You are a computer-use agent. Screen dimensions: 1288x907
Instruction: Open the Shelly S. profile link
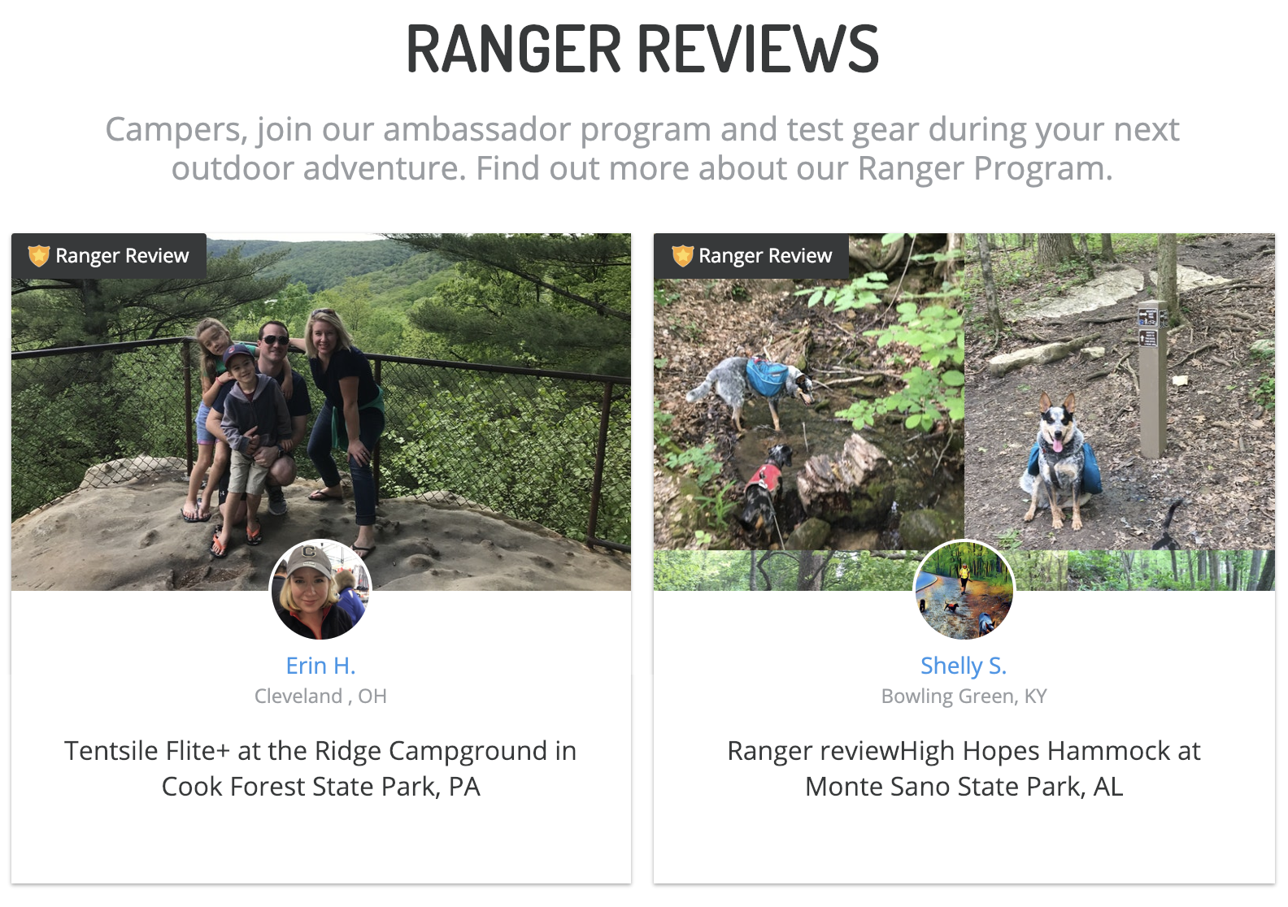pyautogui.click(x=964, y=666)
